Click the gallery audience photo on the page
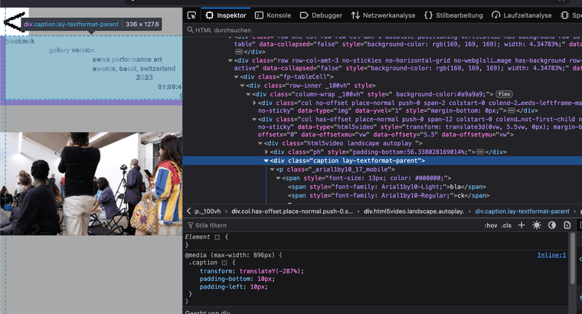This screenshot has width=582, height=314. pyautogui.click(x=91, y=184)
